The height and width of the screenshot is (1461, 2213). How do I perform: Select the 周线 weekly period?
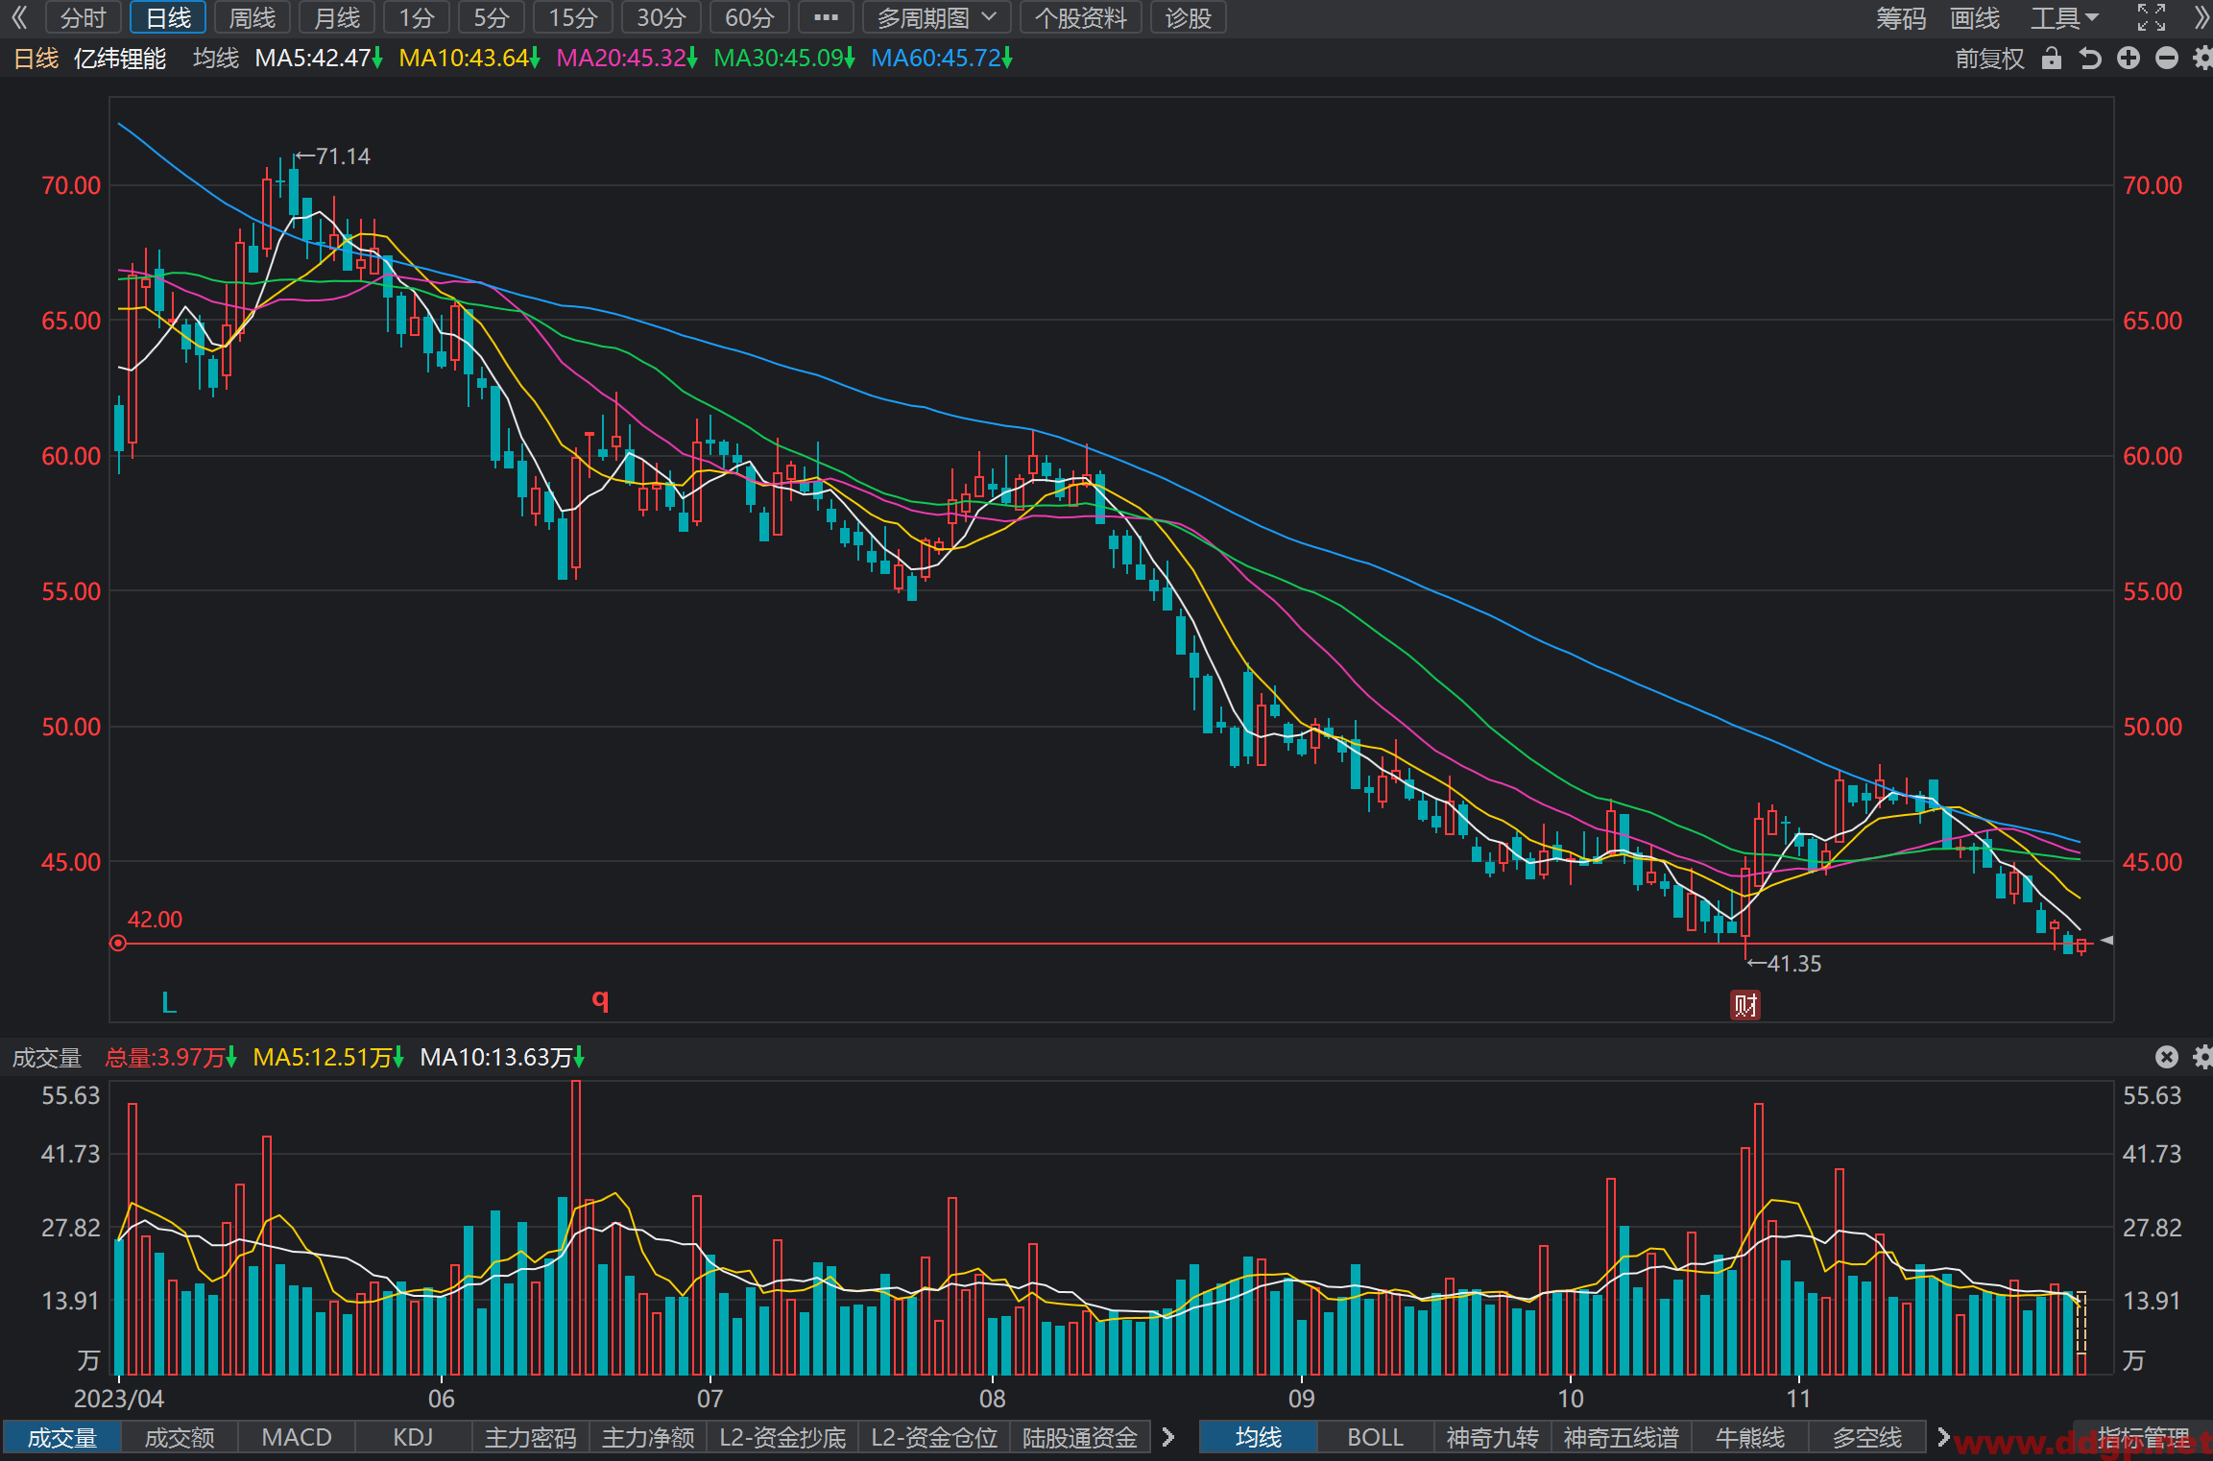[253, 17]
